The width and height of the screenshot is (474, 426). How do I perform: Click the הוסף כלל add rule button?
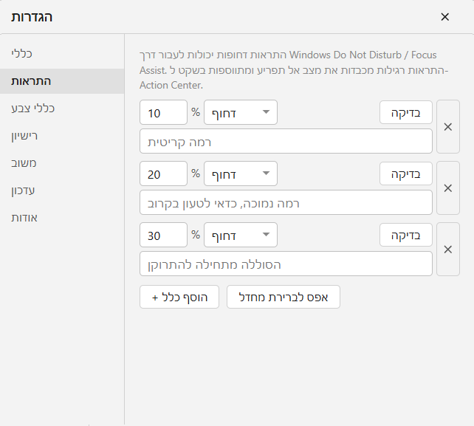coord(179,297)
